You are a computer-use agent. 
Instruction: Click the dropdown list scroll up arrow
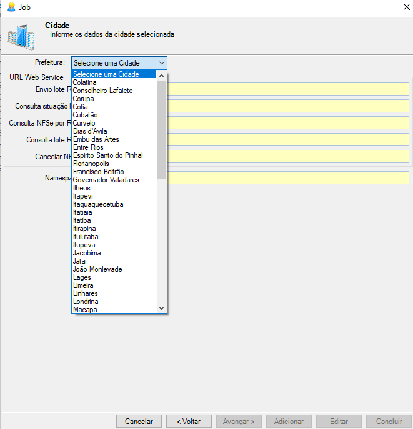click(x=161, y=76)
